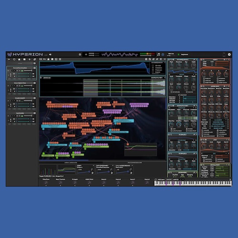Click up arrow stepper in first layer

(x=11, y=74)
